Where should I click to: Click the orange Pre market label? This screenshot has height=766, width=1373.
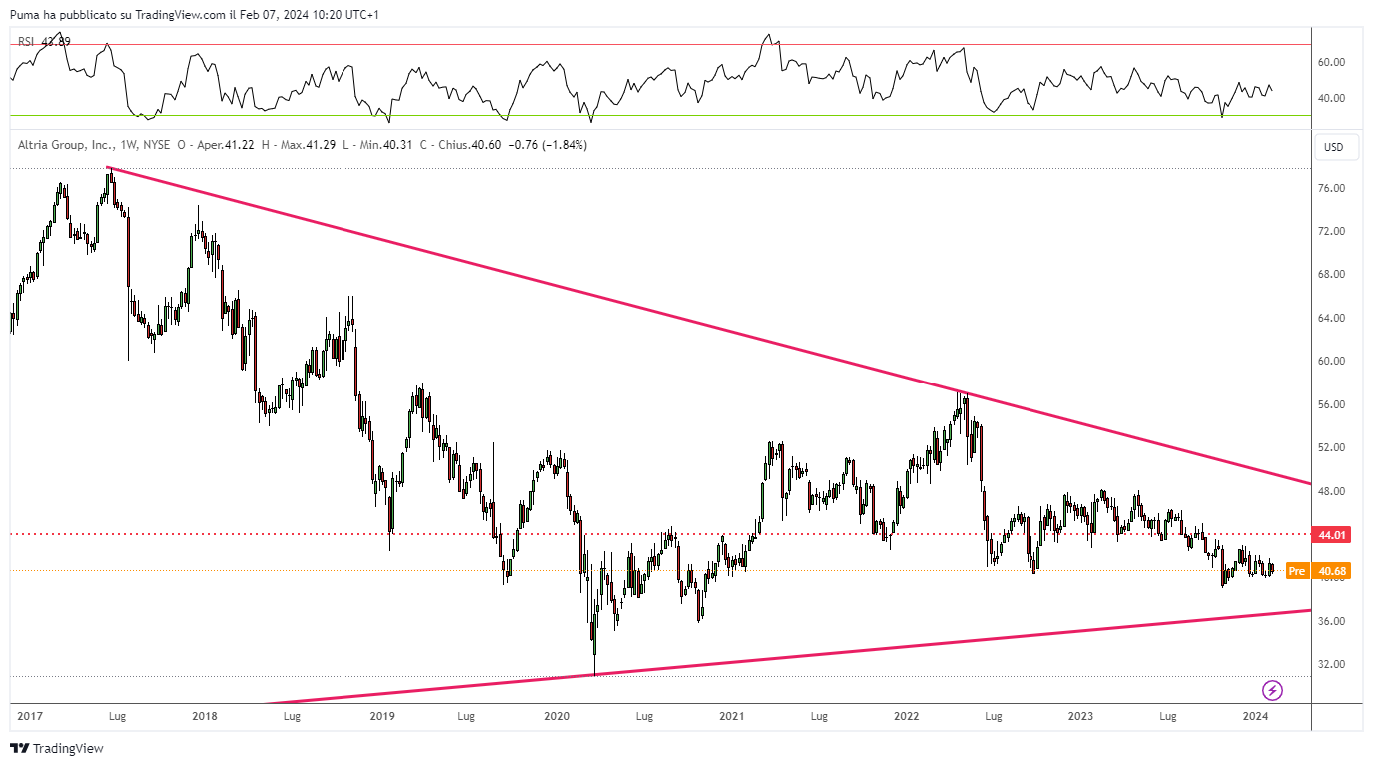point(1297,571)
